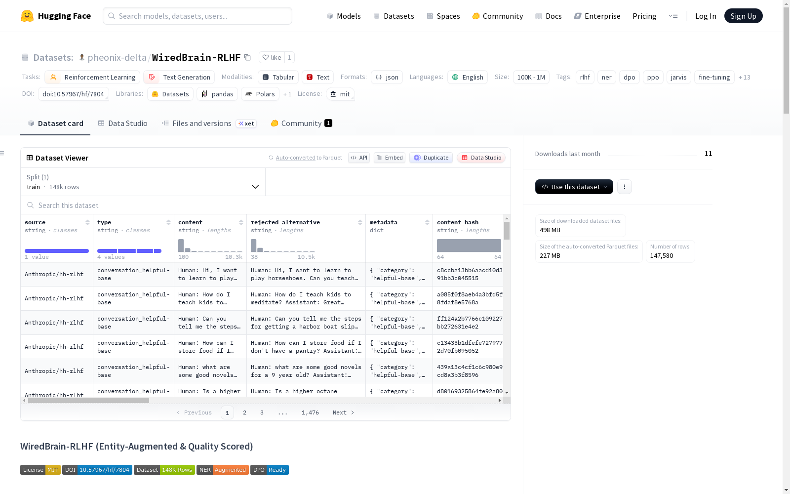Screen dimensions: 790x494
Task: Click the Sign Up button
Action: click(x=744, y=16)
